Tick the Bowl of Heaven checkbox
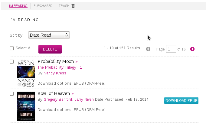Screen dimensions: 206x124 tap(12, 94)
